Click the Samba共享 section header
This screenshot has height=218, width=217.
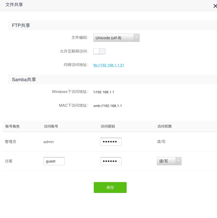click(x=24, y=80)
